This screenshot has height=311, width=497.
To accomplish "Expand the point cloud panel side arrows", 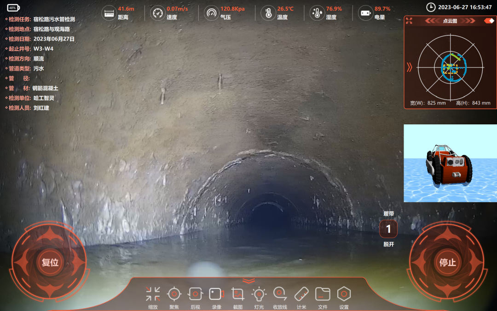I will click(410, 68).
